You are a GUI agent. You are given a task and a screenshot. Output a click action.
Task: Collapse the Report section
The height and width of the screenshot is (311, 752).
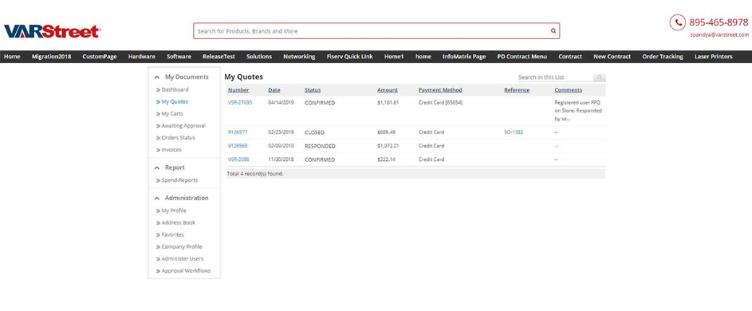click(157, 167)
